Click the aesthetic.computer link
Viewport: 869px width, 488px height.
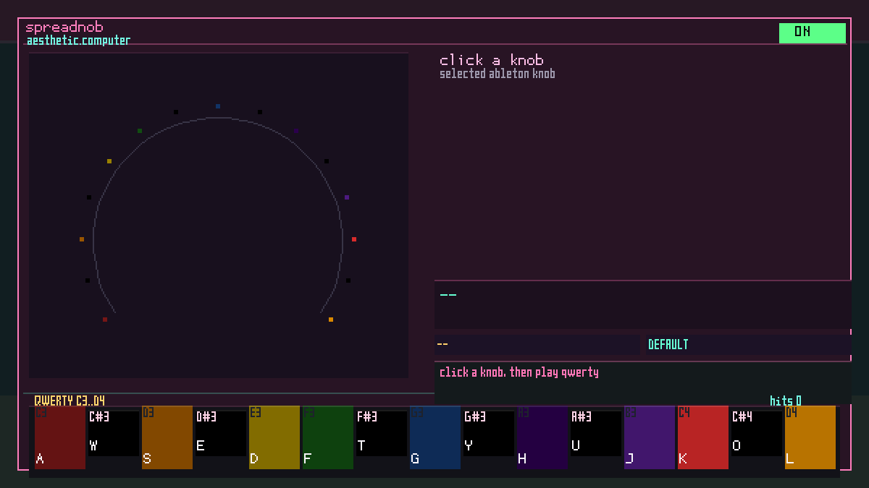click(78, 40)
